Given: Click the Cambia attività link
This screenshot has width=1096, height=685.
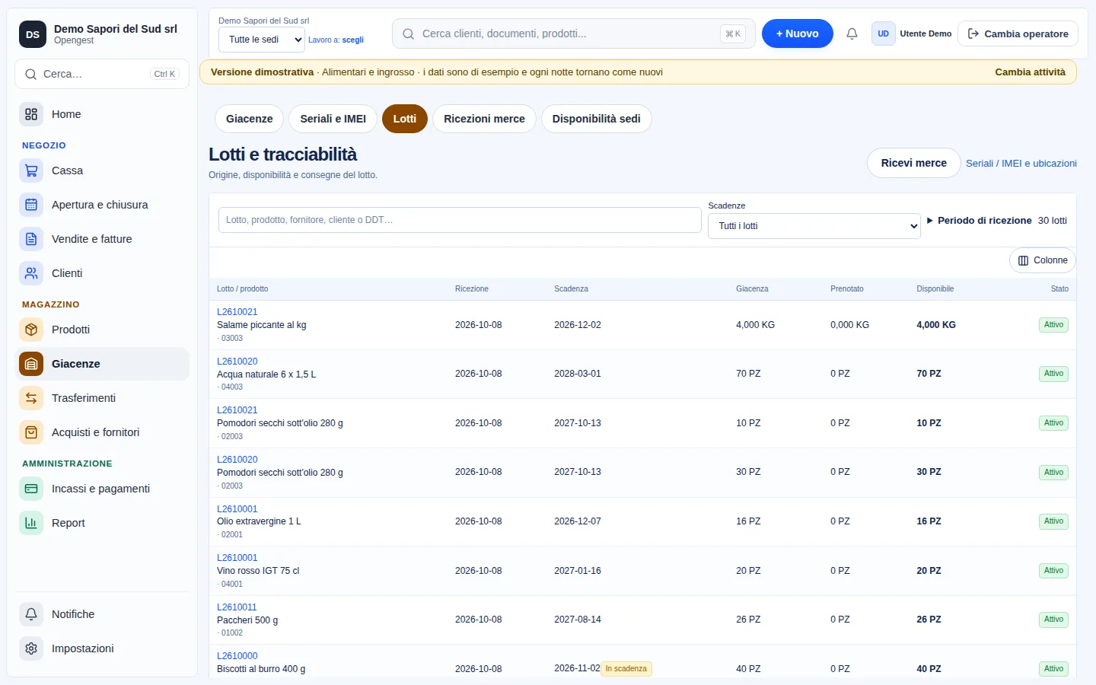Looking at the screenshot, I should tap(1031, 72).
